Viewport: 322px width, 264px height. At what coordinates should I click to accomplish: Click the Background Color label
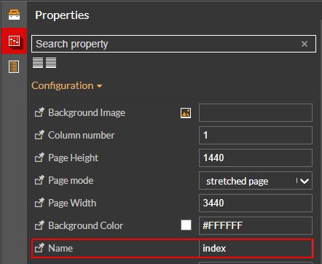(x=86, y=225)
